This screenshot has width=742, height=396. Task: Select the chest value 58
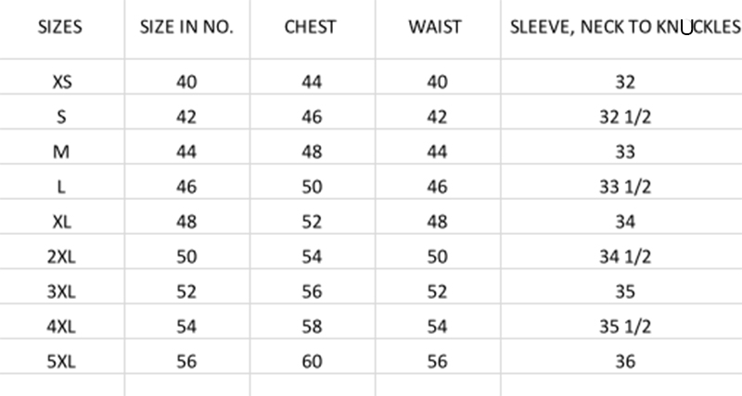[312, 328]
